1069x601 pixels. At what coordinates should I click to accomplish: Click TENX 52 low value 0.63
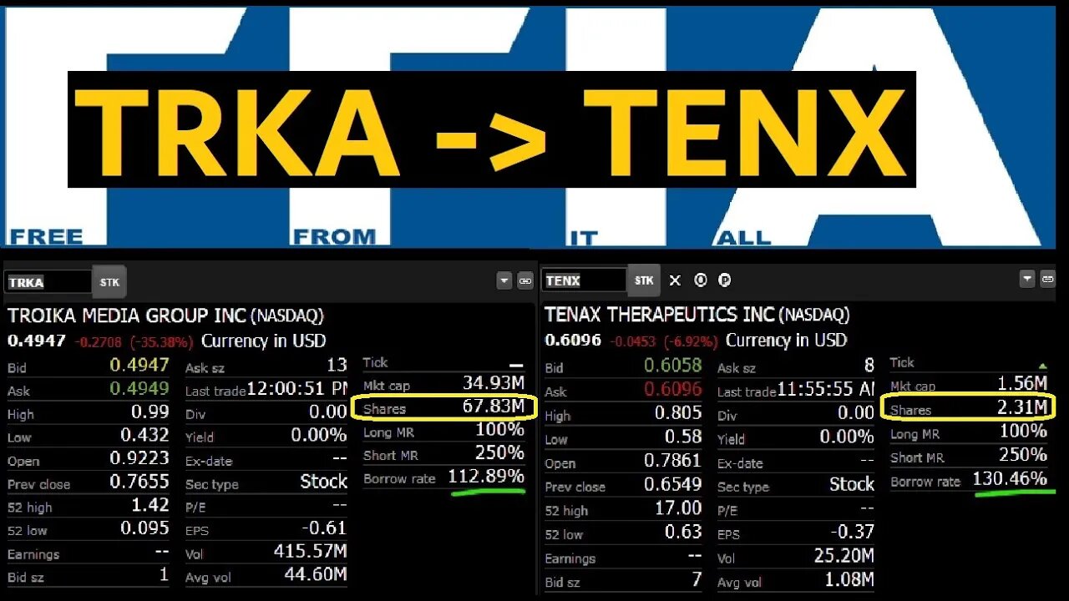(684, 531)
